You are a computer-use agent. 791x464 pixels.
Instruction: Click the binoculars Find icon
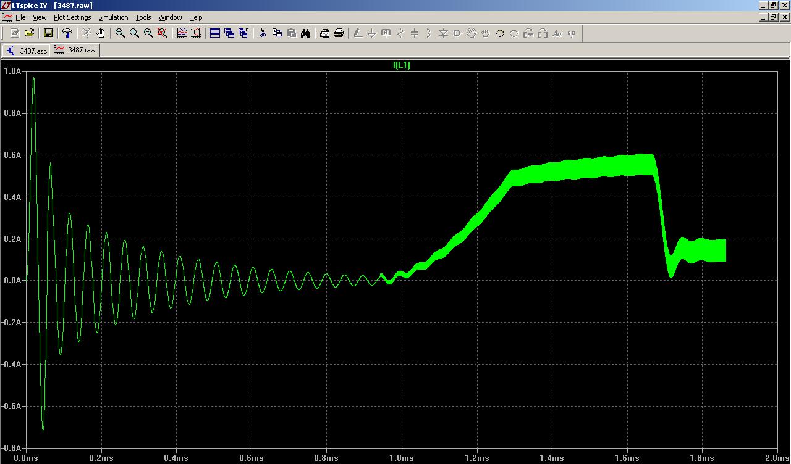pos(305,33)
